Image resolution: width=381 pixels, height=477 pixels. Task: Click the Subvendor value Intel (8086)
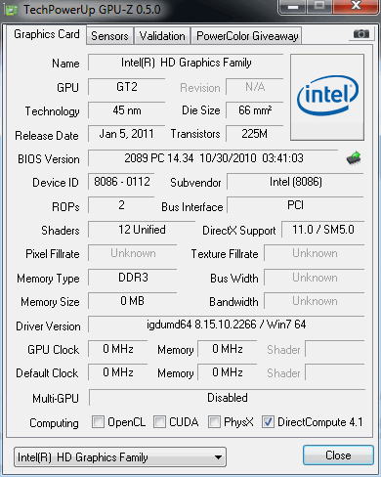tap(295, 182)
